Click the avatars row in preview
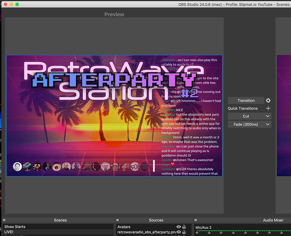 point(81,167)
